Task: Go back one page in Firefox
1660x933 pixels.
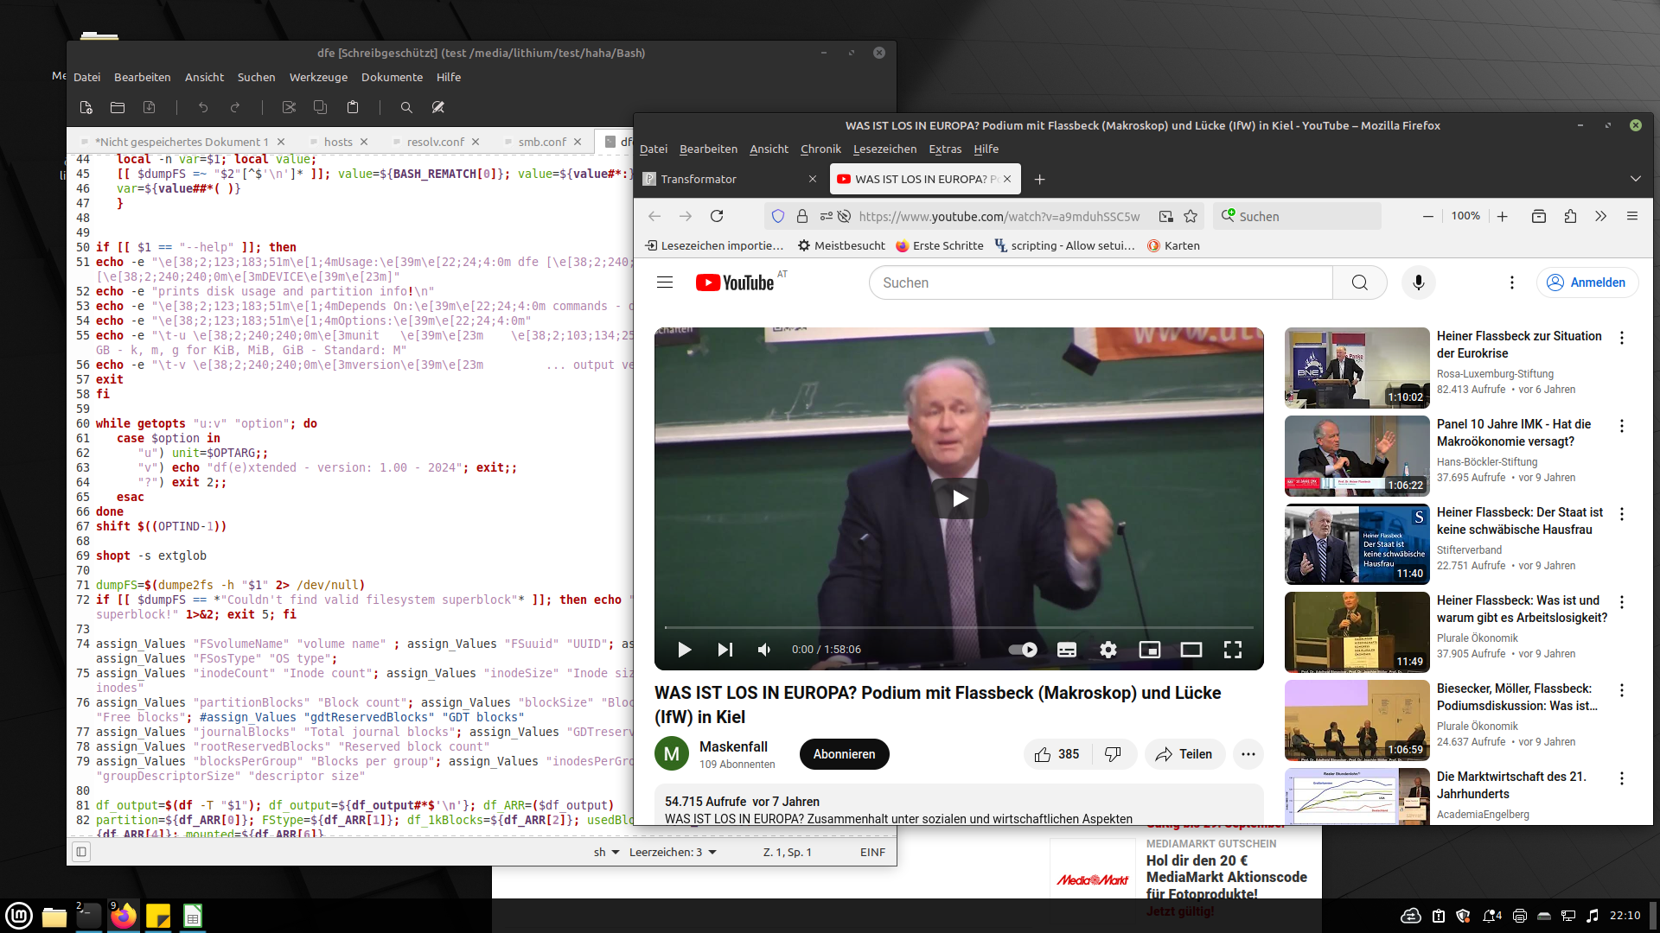Action: [x=654, y=217]
